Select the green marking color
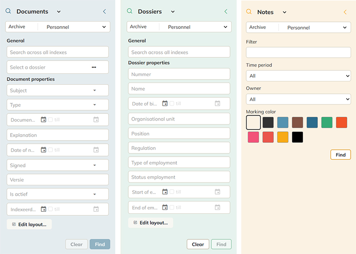 327,122
